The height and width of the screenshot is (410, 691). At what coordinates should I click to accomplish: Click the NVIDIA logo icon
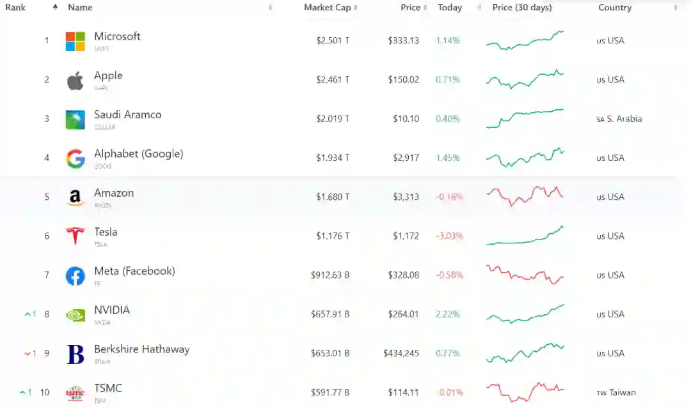75,315
